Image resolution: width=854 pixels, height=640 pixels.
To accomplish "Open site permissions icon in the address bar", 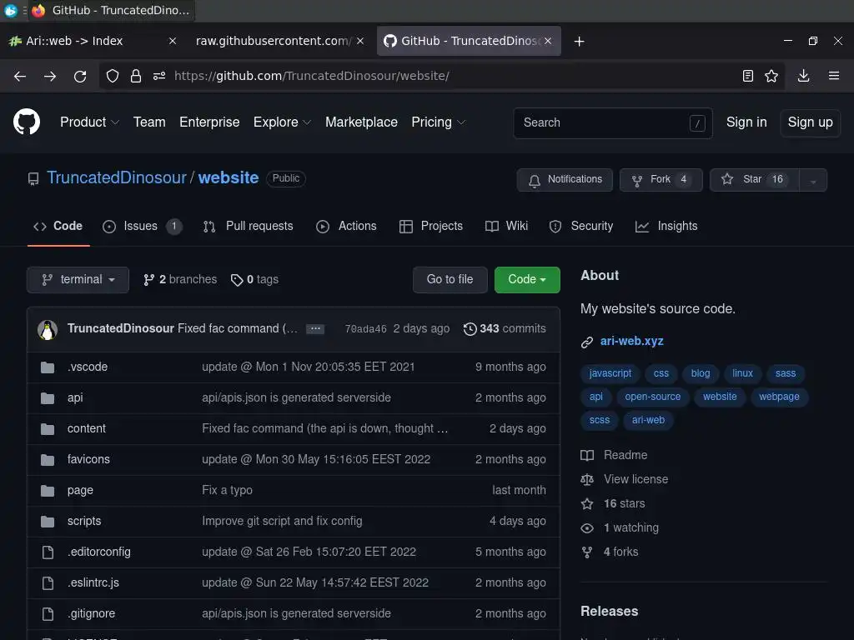I will 159,76.
